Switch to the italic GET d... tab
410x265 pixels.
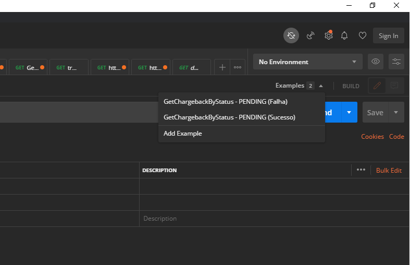[x=191, y=68]
